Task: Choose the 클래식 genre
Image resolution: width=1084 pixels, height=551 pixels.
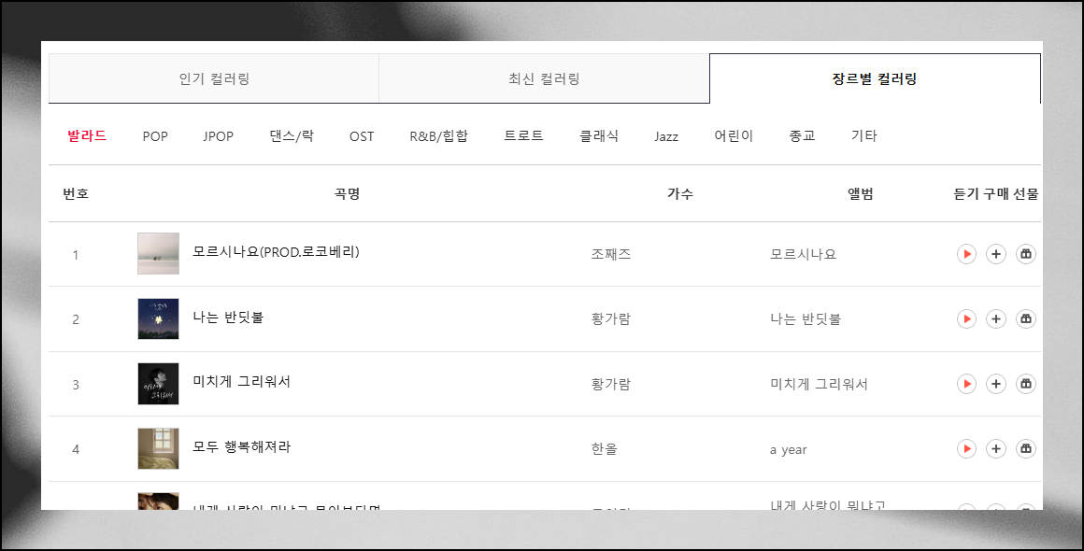Action: [x=599, y=136]
